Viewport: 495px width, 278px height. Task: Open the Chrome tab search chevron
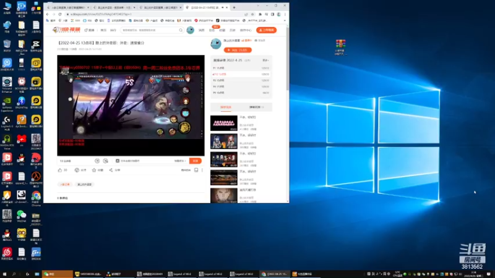point(258,6)
